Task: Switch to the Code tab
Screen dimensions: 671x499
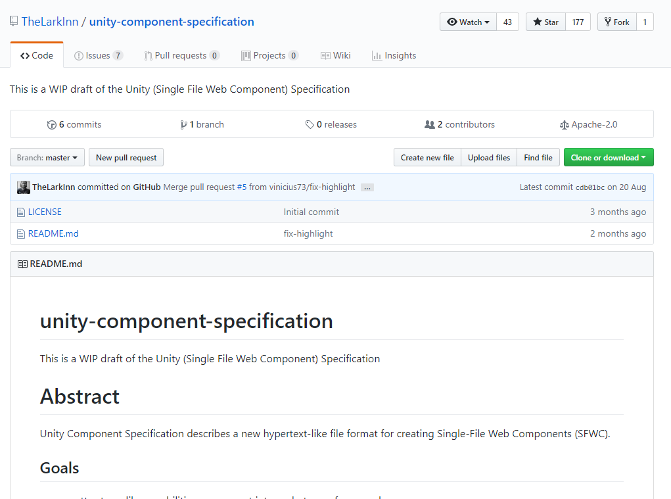Action: point(37,55)
